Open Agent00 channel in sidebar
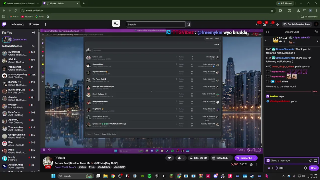The image size is (320, 180). point(19,121)
